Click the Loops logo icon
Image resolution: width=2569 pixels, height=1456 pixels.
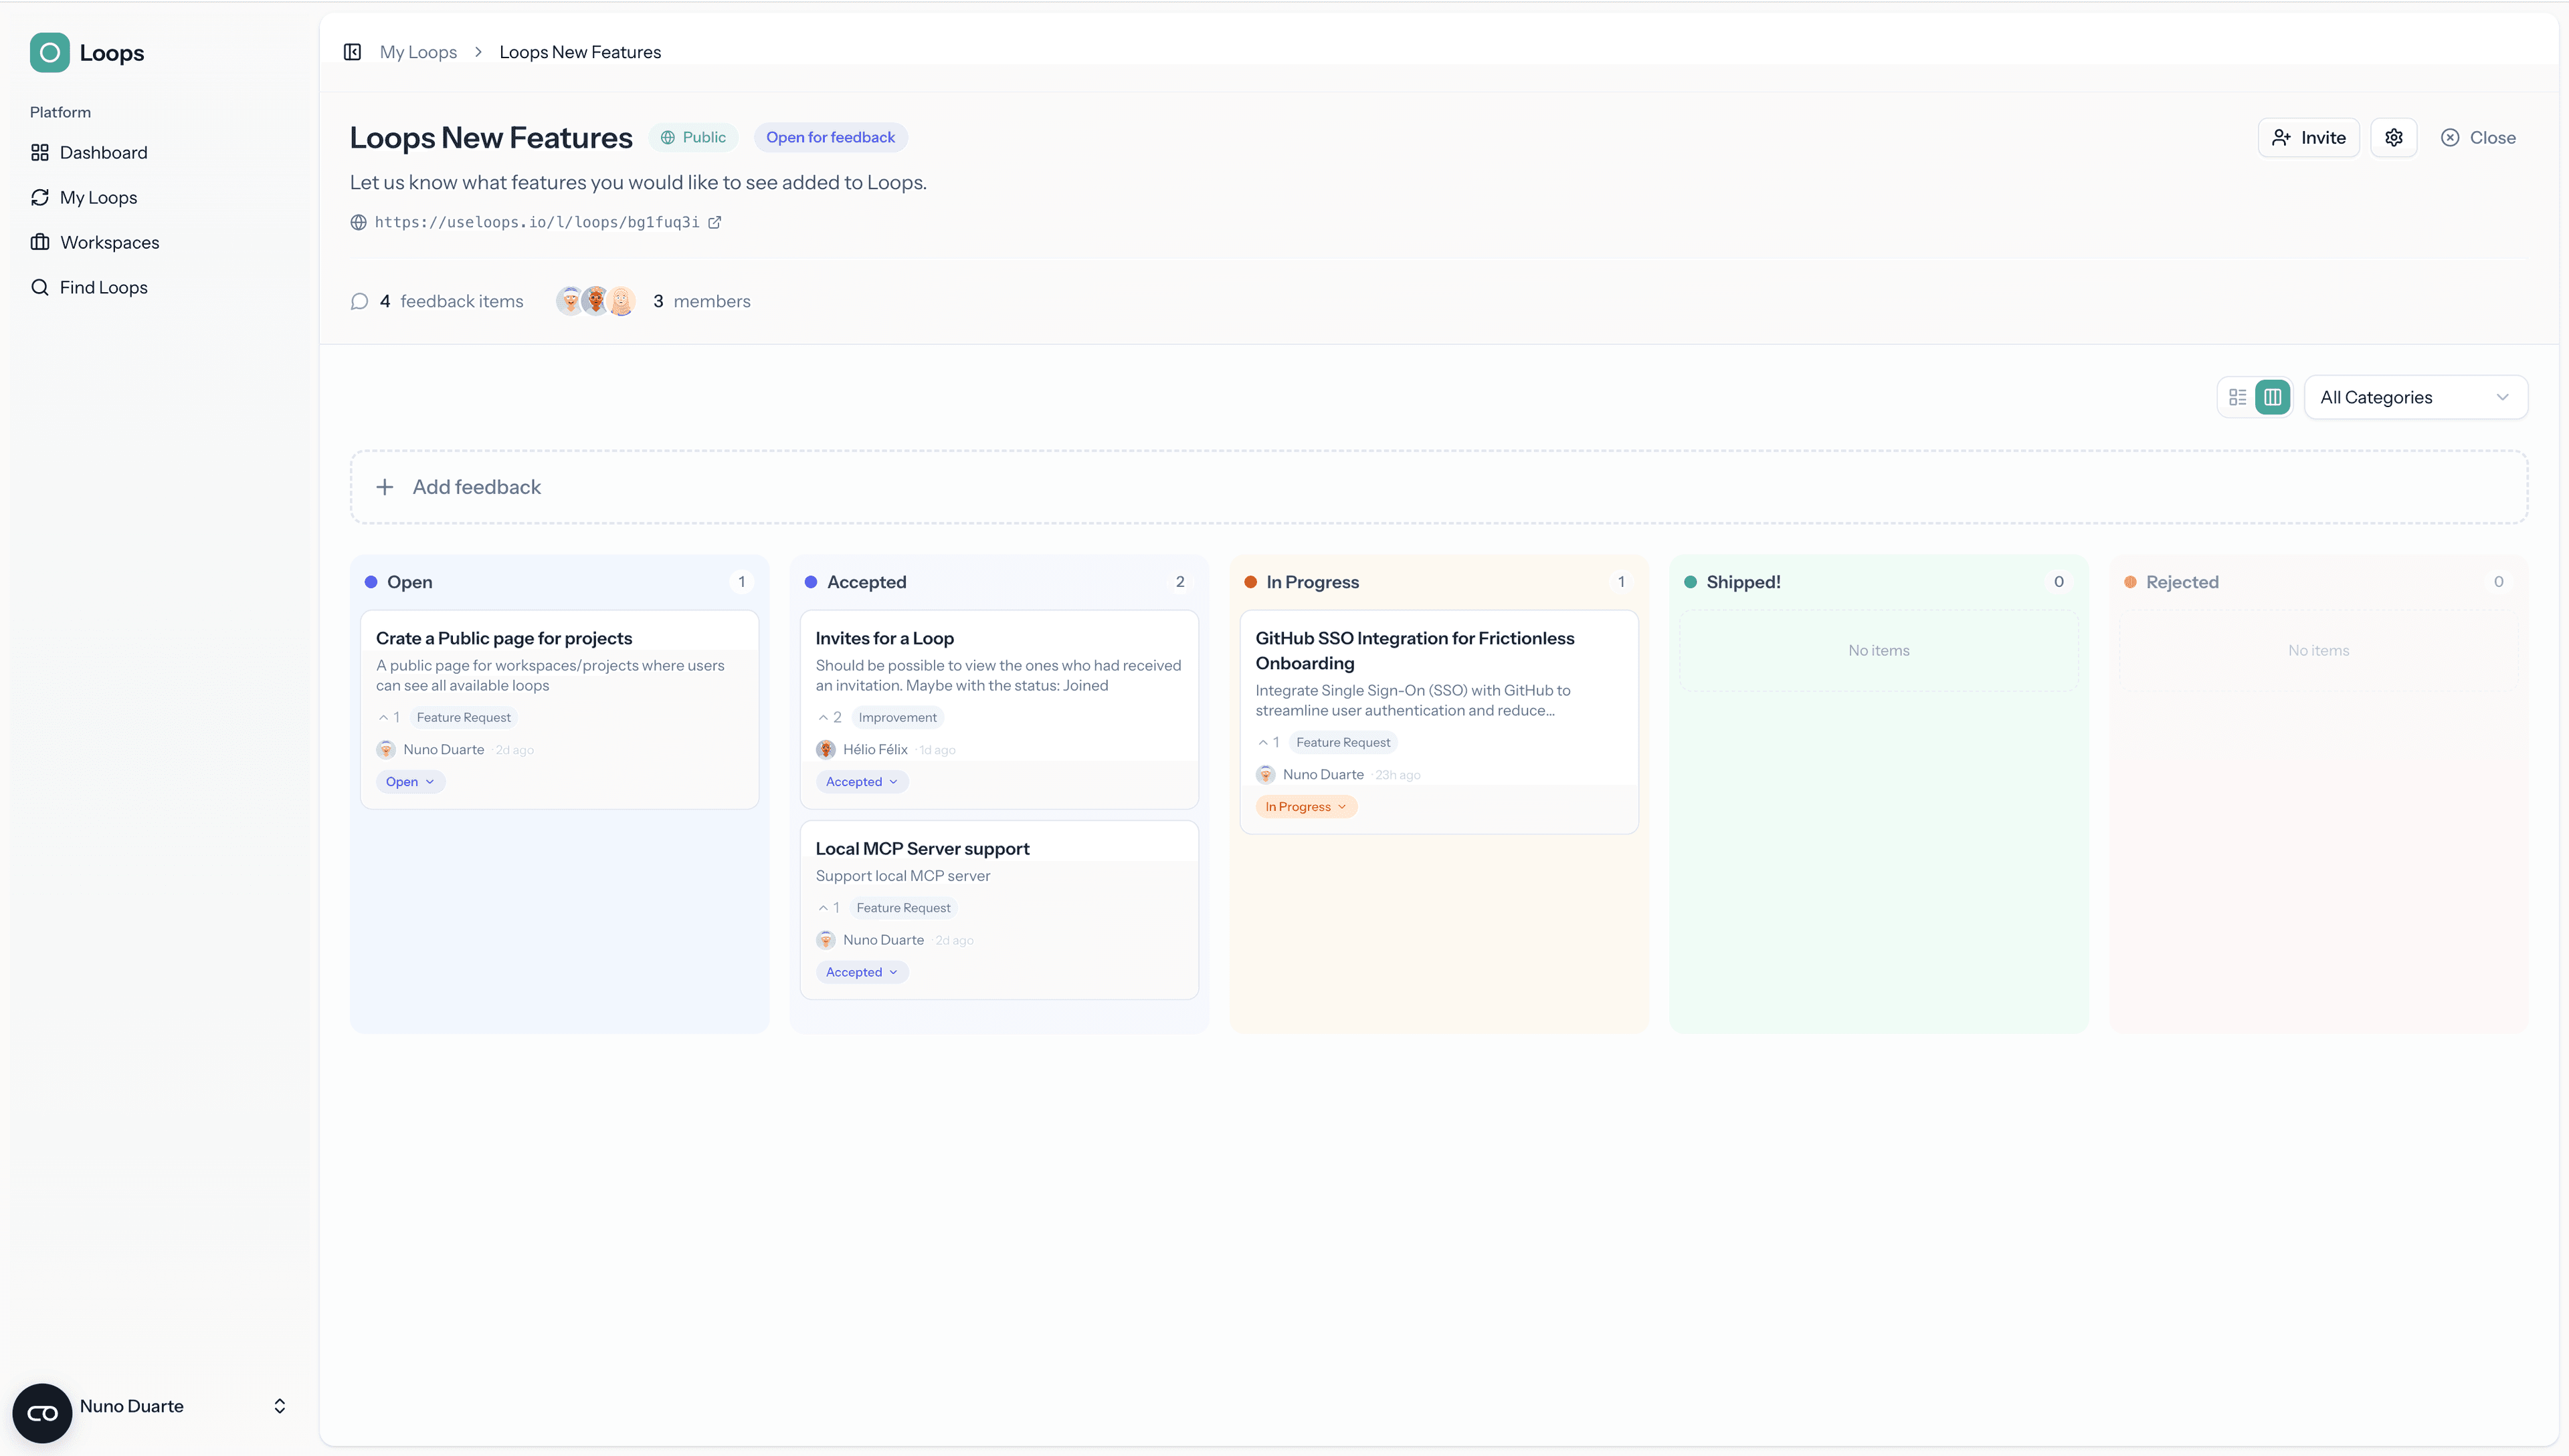coord(49,52)
